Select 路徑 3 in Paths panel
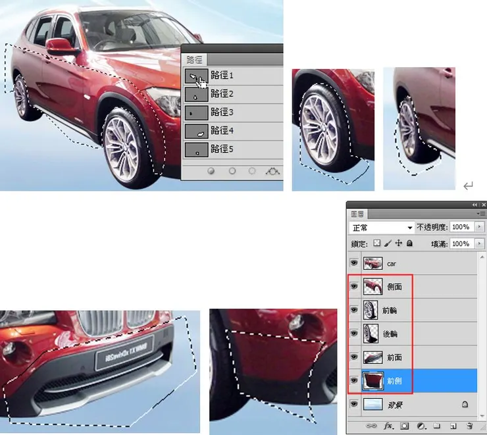Image resolution: width=487 pixels, height=435 pixels. click(233, 113)
